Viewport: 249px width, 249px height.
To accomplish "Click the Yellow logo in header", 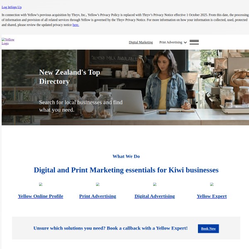I will tap(7, 41).
